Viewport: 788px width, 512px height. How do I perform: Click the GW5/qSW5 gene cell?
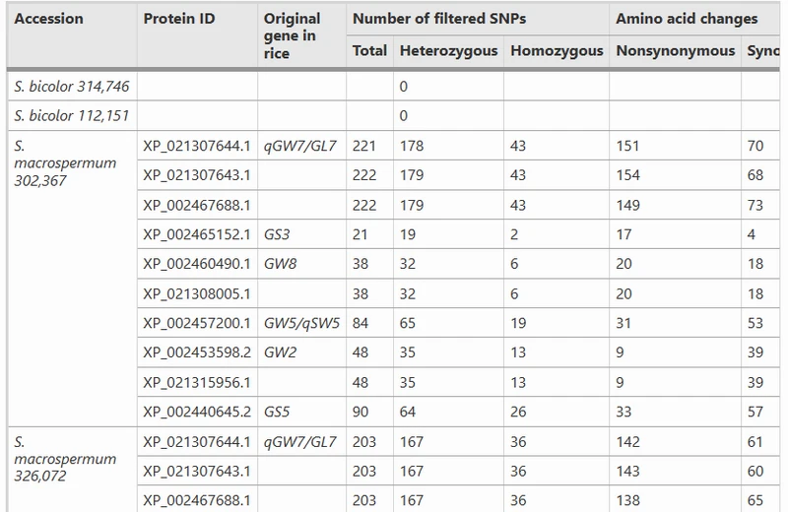coord(300,323)
